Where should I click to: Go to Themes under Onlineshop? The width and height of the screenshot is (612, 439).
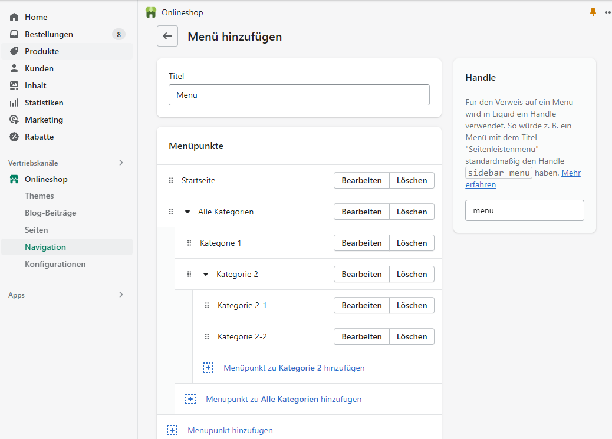(40, 196)
